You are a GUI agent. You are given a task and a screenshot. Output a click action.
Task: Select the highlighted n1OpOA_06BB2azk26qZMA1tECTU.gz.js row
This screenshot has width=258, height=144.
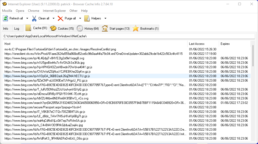pyautogui.click(x=127, y=76)
